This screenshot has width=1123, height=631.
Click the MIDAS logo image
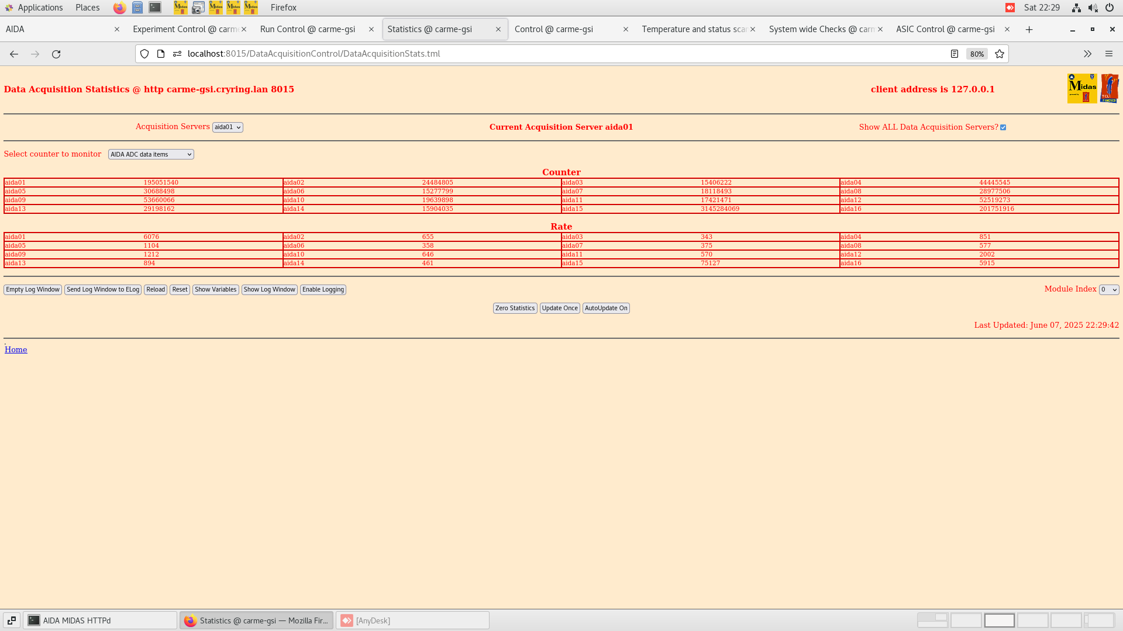pos(1081,89)
